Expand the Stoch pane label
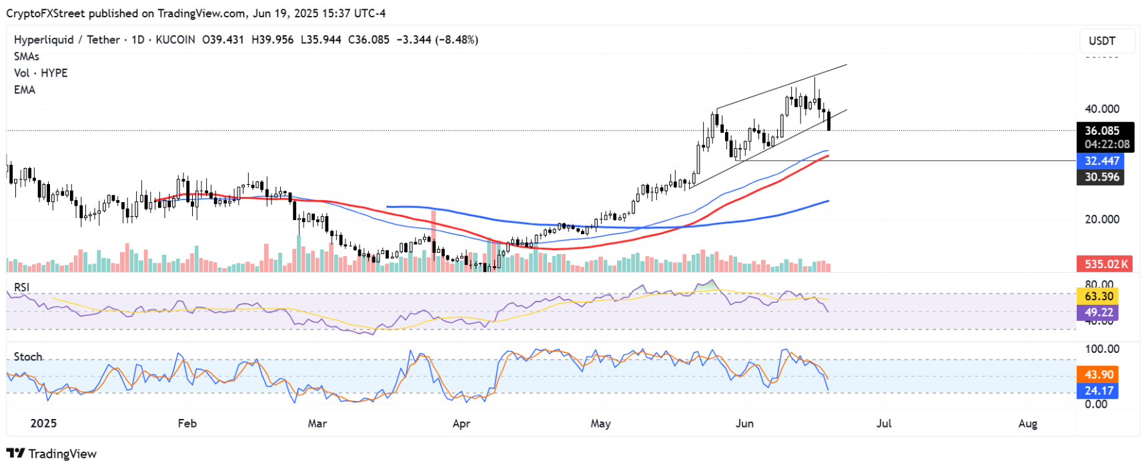 (x=28, y=357)
